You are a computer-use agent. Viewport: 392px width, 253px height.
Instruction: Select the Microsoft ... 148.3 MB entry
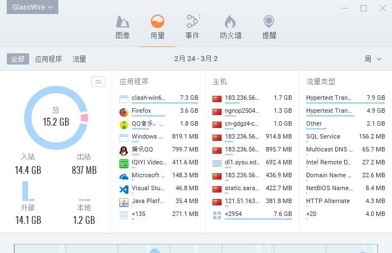pos(159,177)
